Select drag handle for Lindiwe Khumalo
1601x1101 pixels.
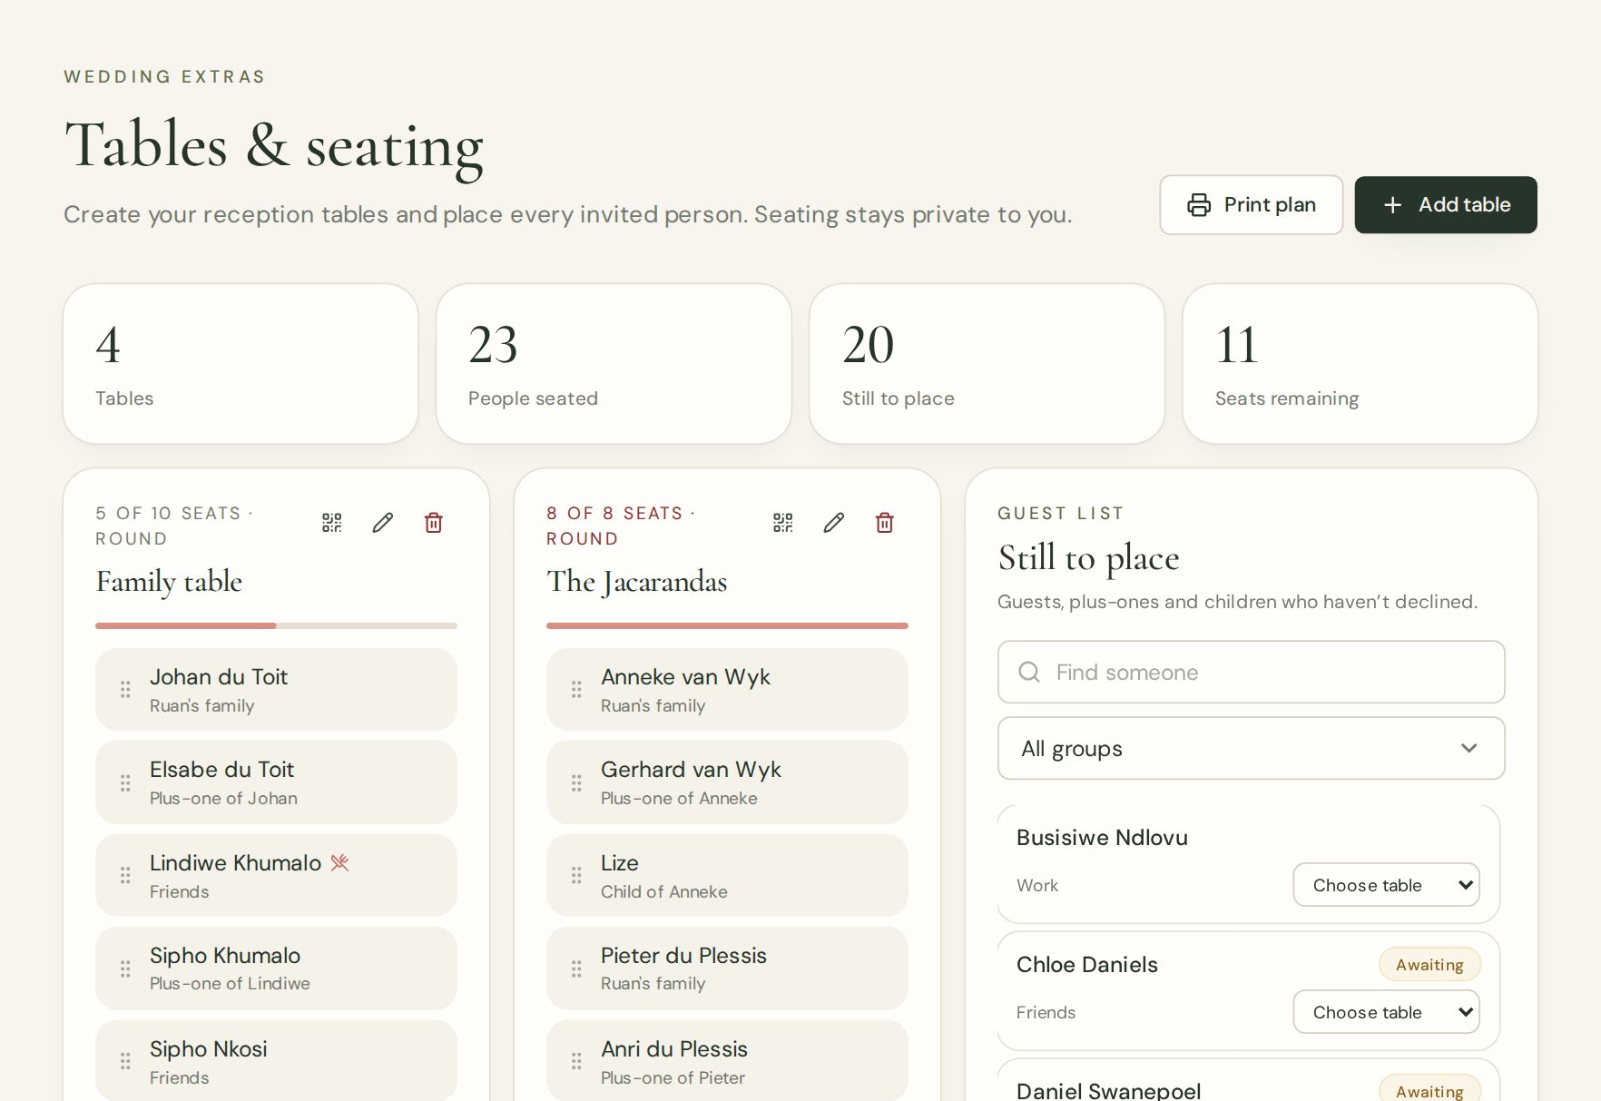(x=125, y=875)
